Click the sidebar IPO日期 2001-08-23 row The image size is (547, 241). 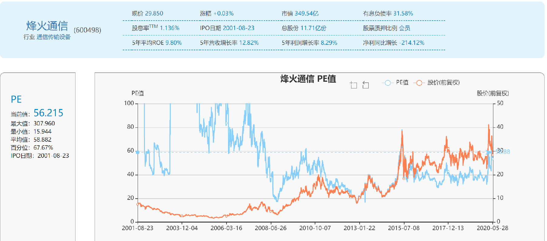40,156
